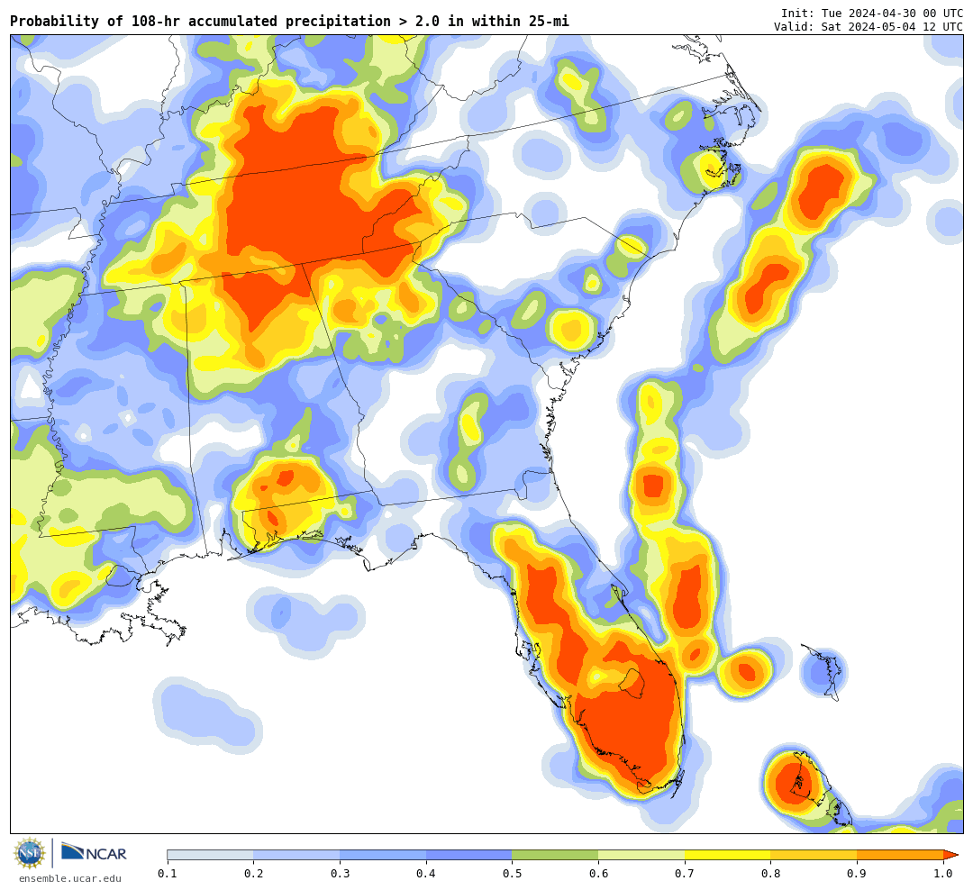The image size is (973, 890).
Task: Click the 0.4 colorbar tick label
Action: click(426, 874)
